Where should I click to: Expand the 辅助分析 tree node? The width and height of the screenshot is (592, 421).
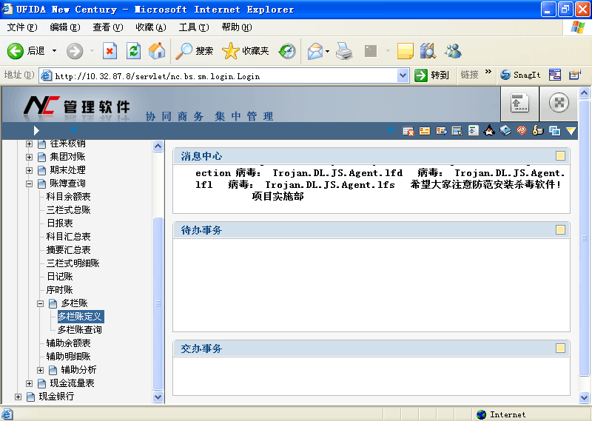pos(41,371)
